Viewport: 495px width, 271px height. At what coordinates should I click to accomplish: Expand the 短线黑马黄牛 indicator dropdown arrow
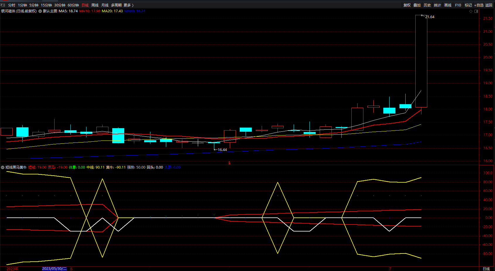click(3, 167)
